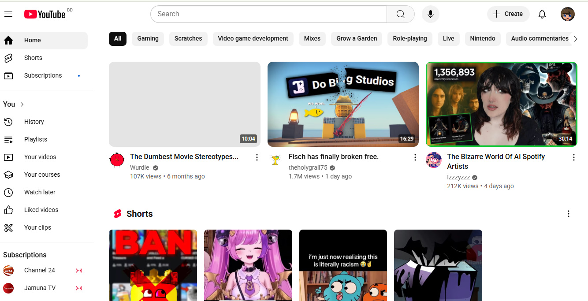This screenshot has height=301, width=588.
Task: Click the Create button
Action: (x=508, y=14)
